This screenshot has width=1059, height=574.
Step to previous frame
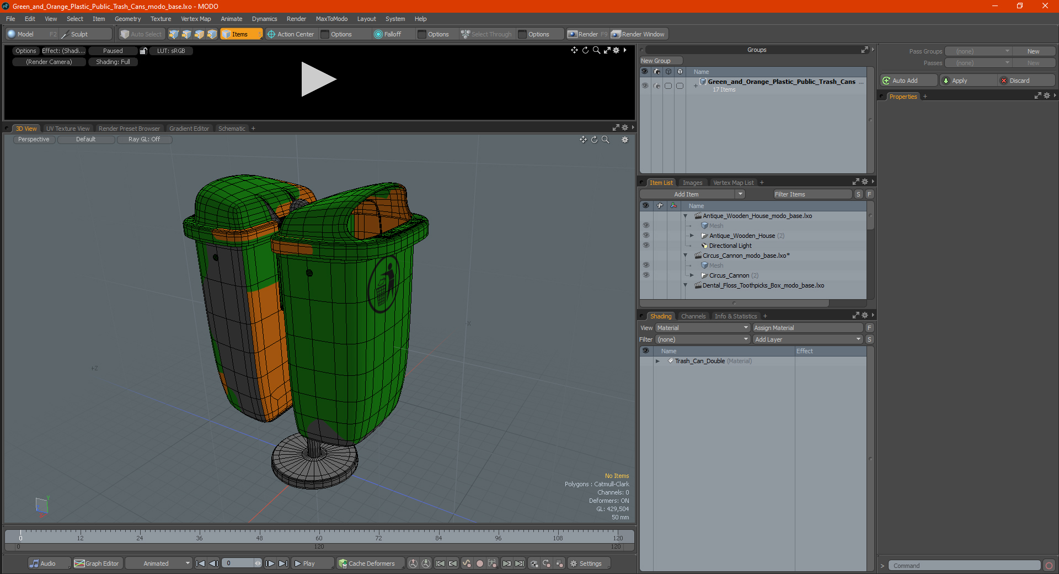[214, 564]
